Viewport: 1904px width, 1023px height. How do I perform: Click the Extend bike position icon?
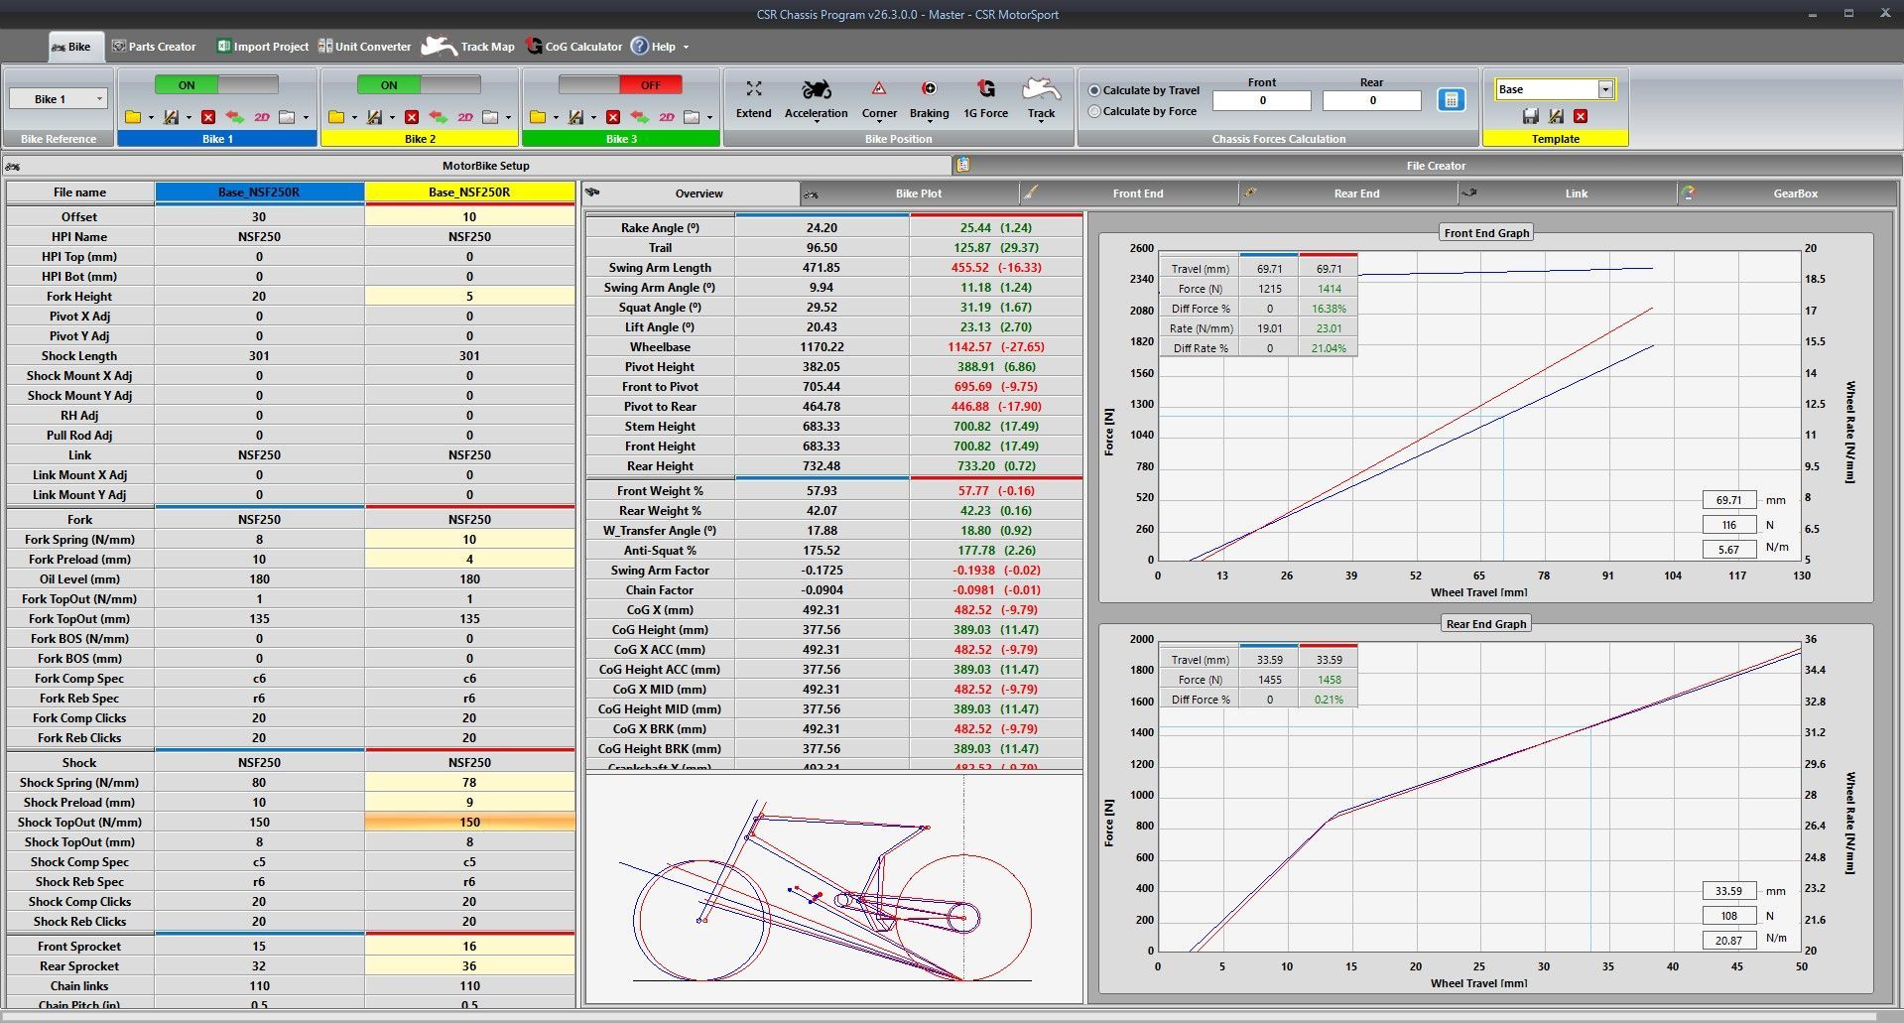753,91
